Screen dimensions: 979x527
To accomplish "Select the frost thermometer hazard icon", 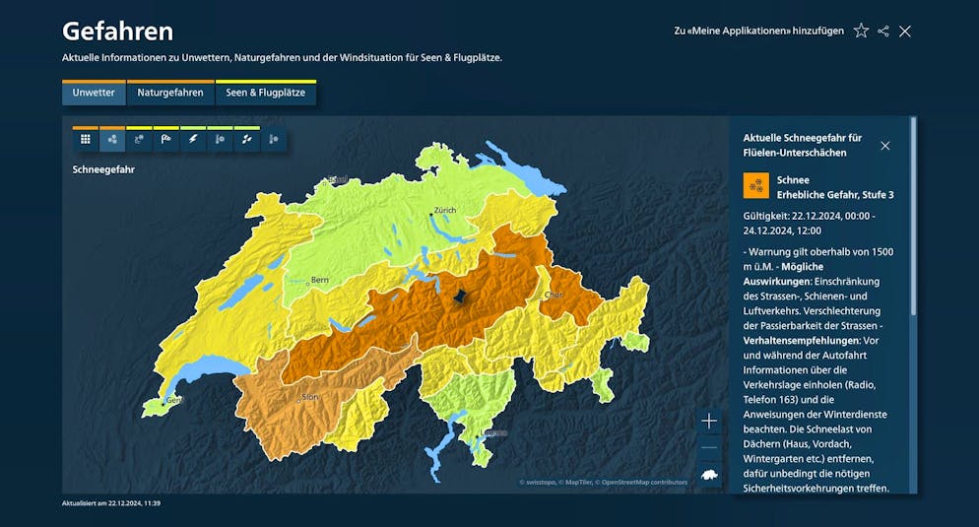I will (273, 140).
